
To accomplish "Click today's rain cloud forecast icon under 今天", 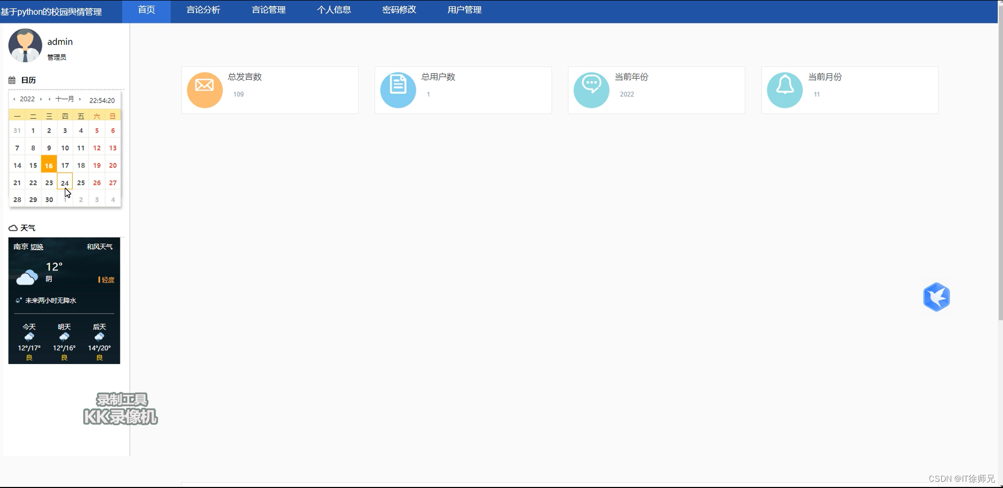I will pos(29,337).
